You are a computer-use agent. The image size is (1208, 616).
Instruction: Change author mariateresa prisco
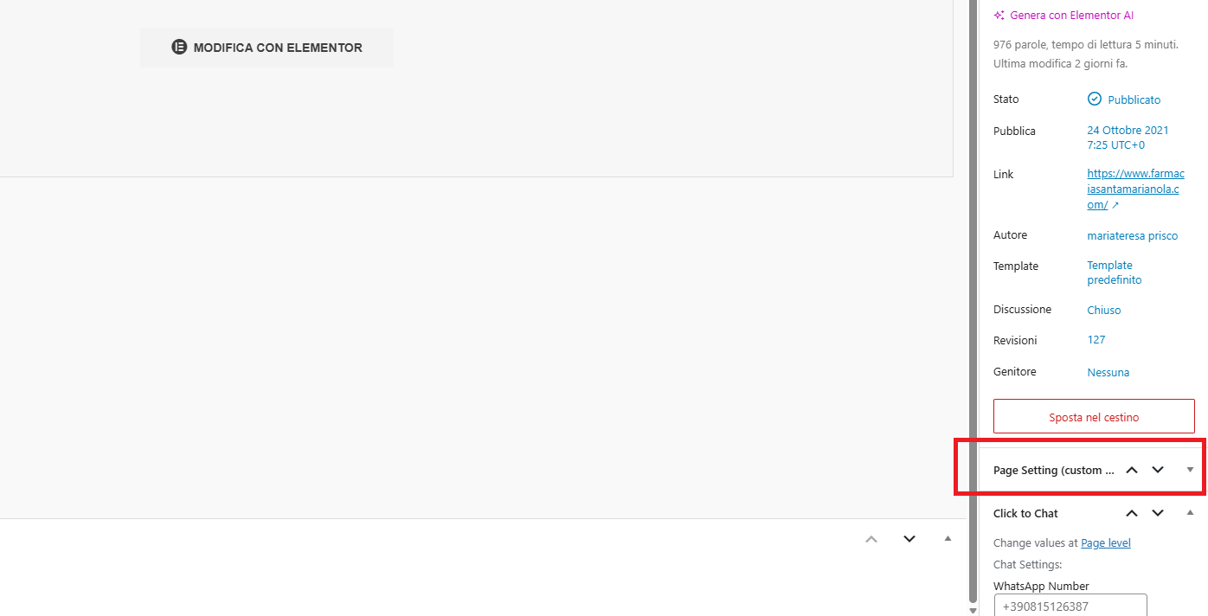tap(1132, 235)
